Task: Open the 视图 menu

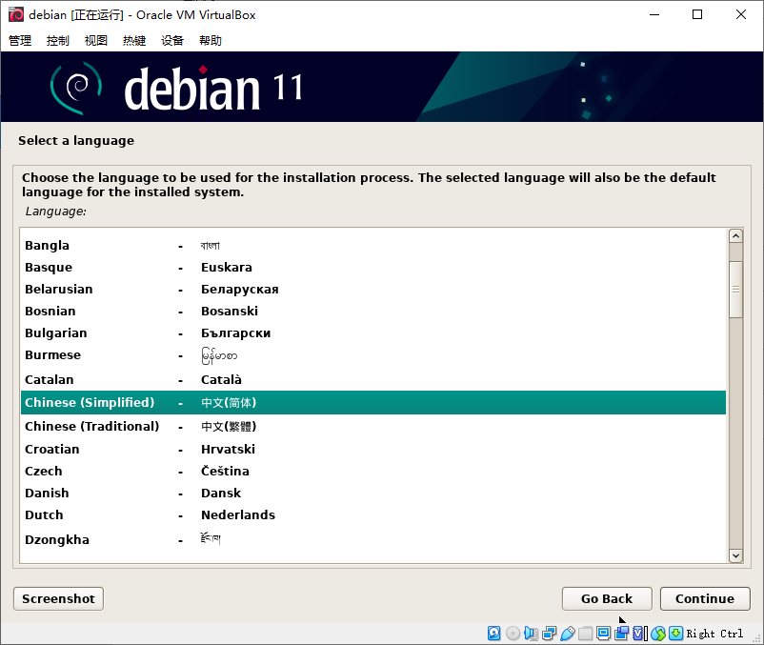Action: [96, 40]
